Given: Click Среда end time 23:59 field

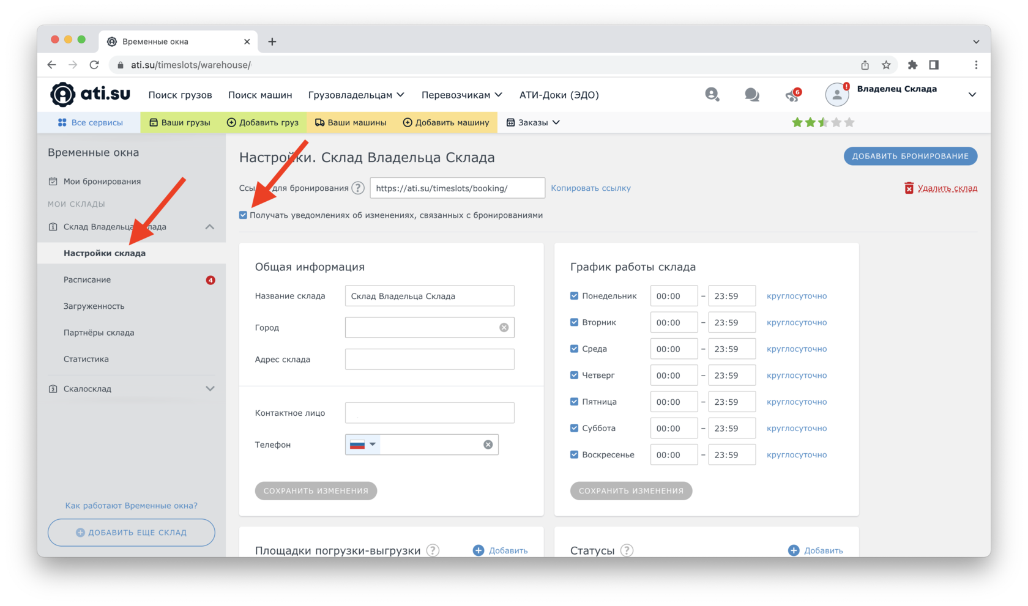Looking at the screenshot, I should click(732, 349).
